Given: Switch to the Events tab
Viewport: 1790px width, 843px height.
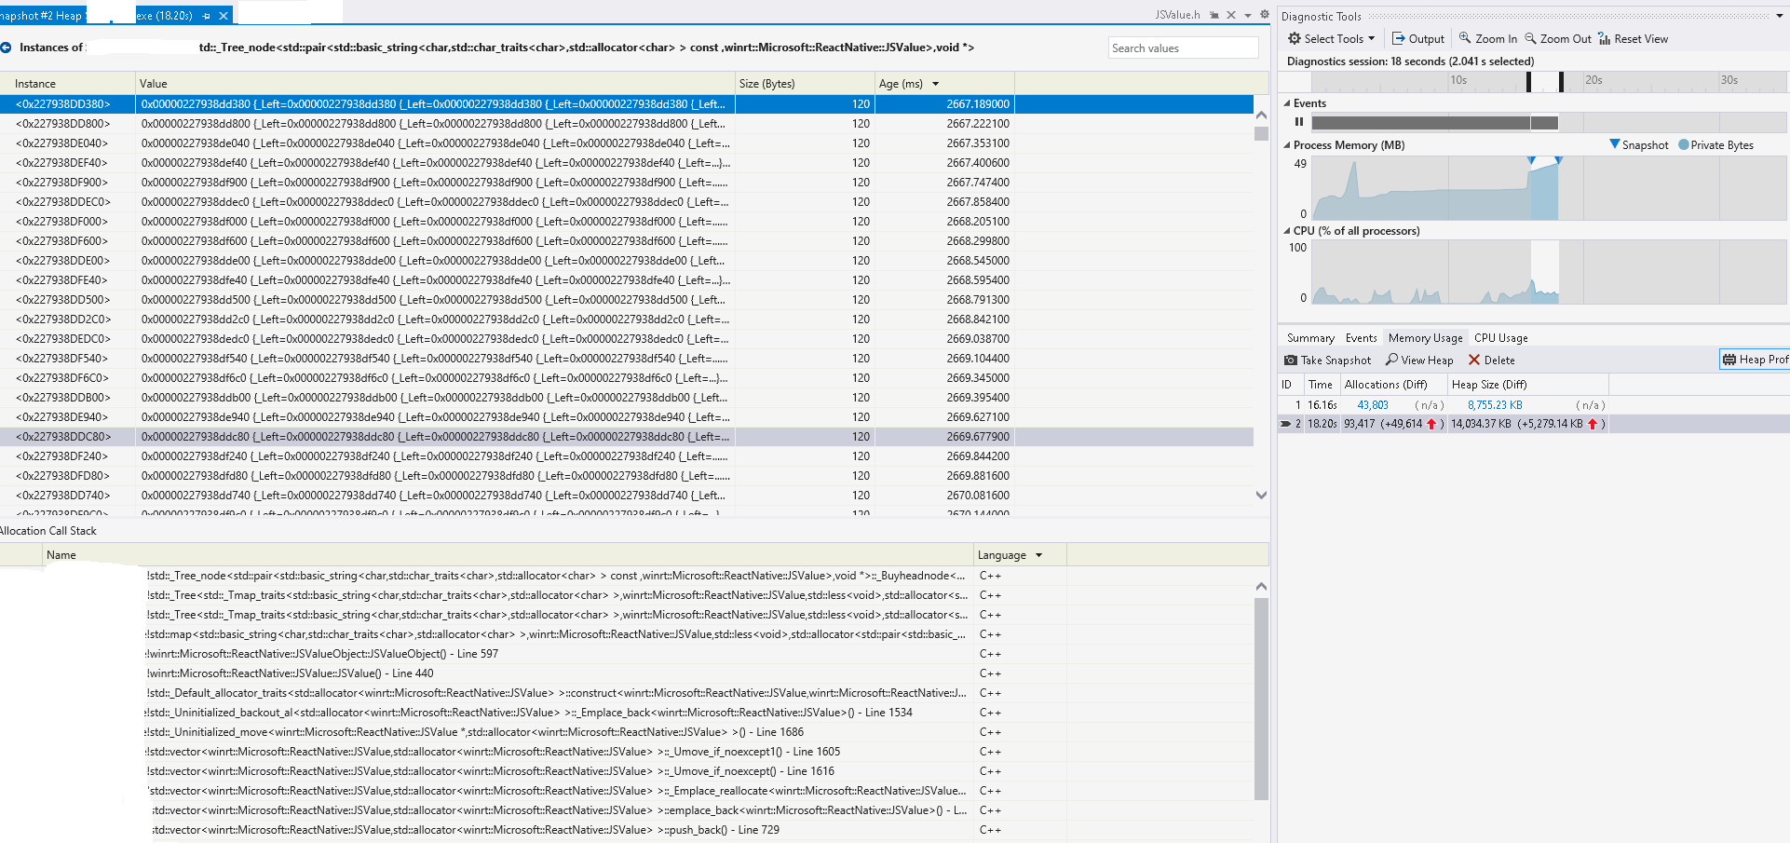Looking at the screenshot, I should point(1361,338).
